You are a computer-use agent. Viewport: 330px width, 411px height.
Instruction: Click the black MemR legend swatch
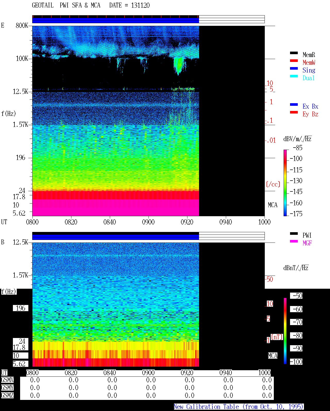(x=294, y=53)
